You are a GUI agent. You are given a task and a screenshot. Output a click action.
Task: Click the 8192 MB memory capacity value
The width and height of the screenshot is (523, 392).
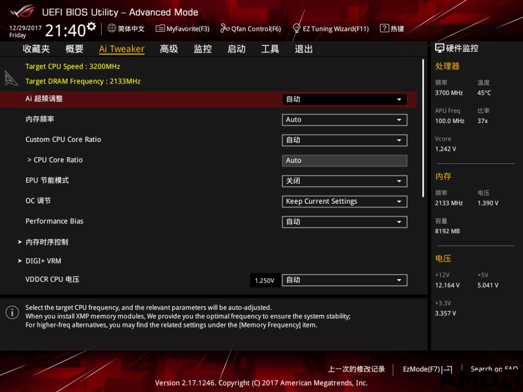pos(447,231)
